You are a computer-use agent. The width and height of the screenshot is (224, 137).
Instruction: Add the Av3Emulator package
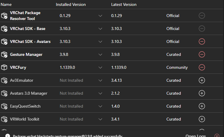coord(202,80)
